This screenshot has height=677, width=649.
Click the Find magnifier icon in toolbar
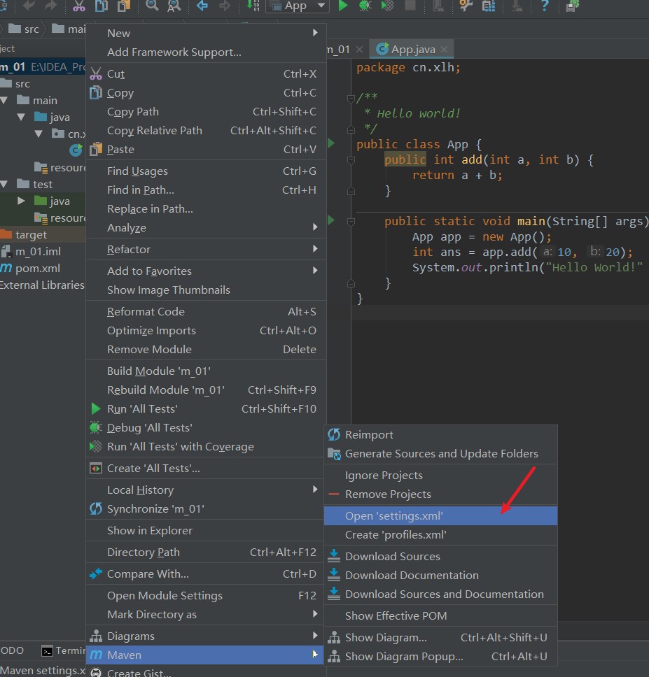coord(152,6)
